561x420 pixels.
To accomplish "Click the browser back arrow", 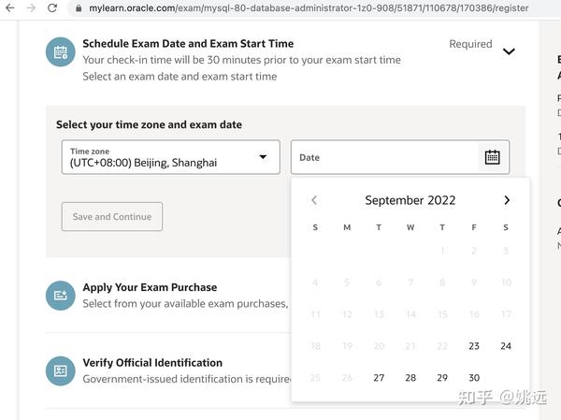I will 7,8.
